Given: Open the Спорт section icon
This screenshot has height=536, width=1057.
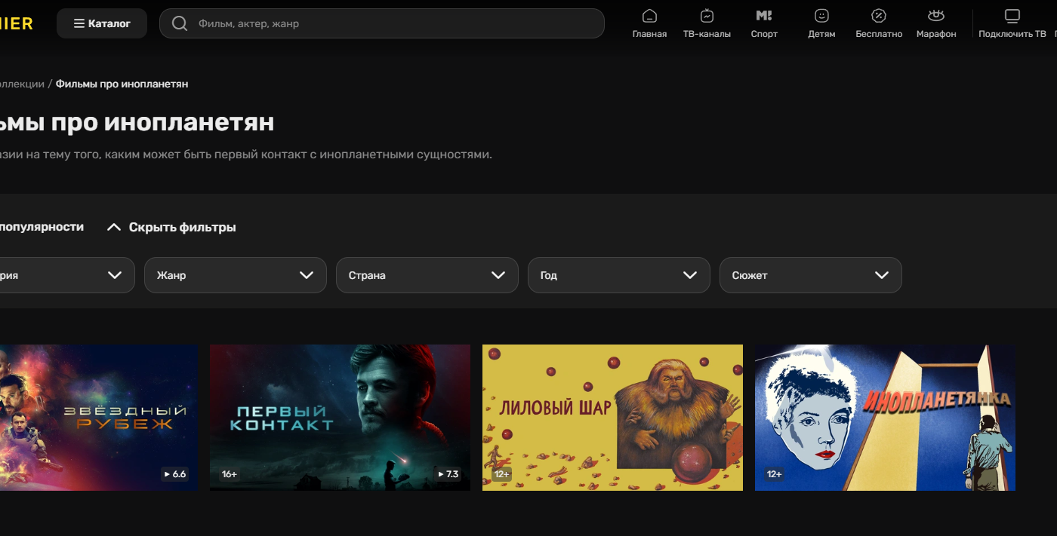Looking at the screenshot, I should pos(764,16).
